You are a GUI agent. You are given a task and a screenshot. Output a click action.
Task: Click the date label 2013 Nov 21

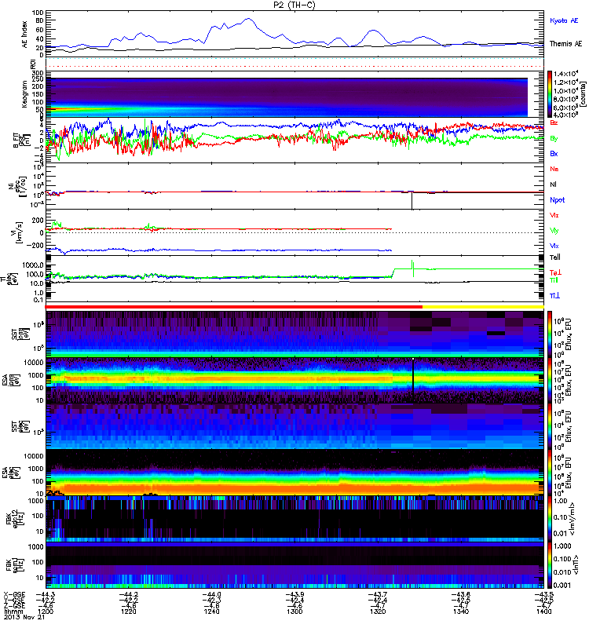[24, 617]
